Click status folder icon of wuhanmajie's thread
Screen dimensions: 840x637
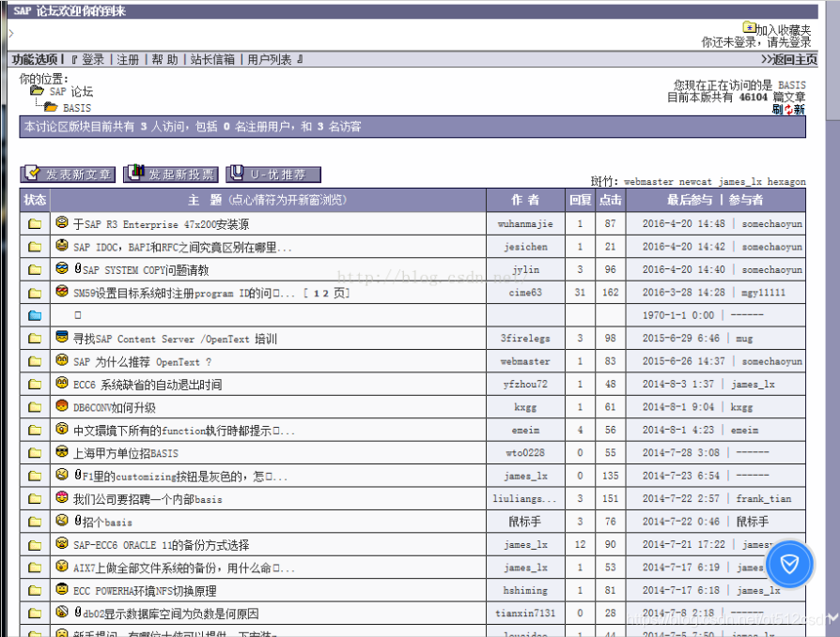(x=35, y=223)
